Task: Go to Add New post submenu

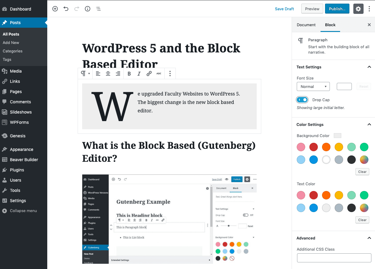Action: tap(11, 42)
